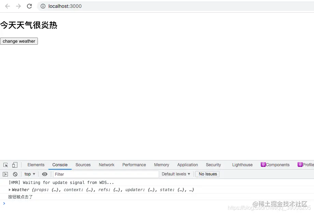Open the Memory tab
Screen dimensions: 314x214
pos(161,165)
